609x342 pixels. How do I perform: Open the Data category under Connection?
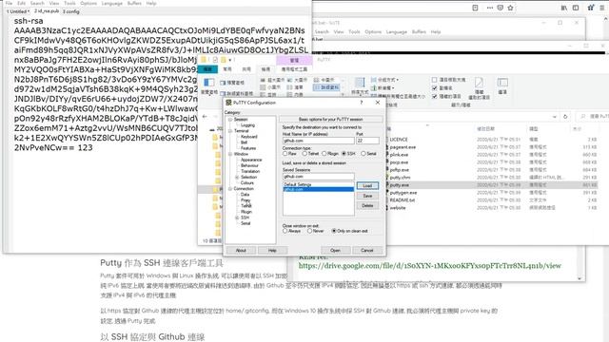pos(246,194)
